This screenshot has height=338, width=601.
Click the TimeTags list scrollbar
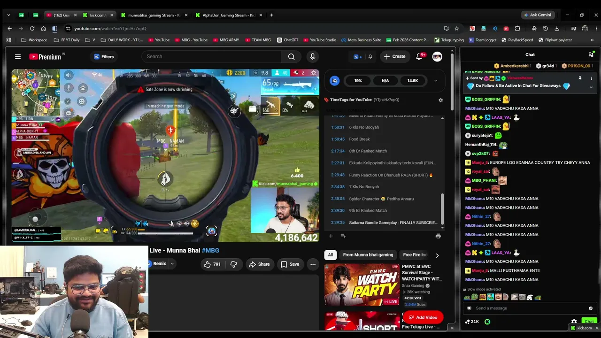[x=442, y=209]
